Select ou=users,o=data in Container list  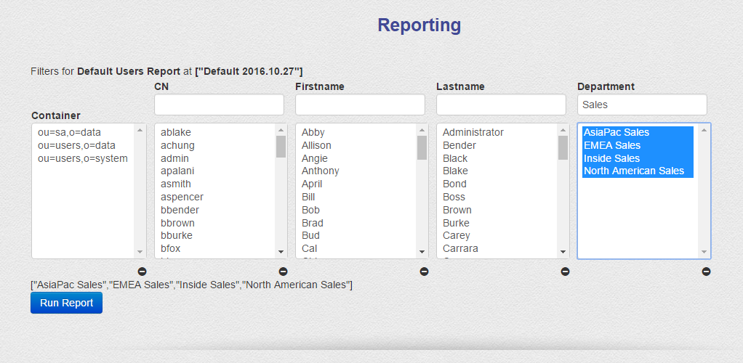76,145
